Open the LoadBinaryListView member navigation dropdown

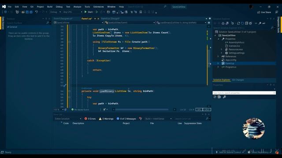(x=181, y=23)
